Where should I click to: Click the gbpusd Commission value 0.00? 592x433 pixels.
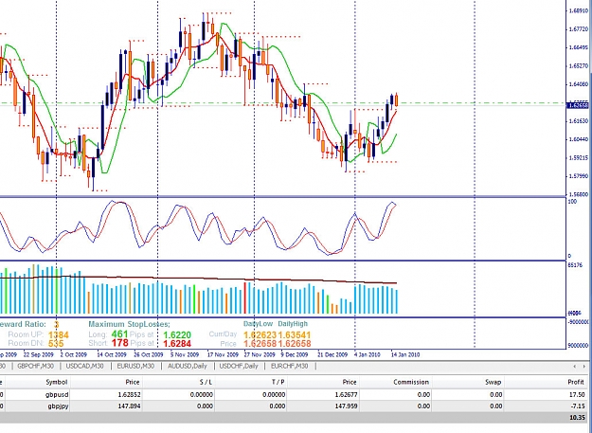pyautogui.click(x=423, y=394)
